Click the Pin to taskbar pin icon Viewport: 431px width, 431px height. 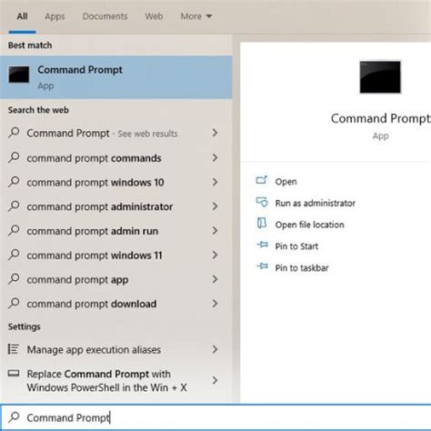tap(262, 266)
